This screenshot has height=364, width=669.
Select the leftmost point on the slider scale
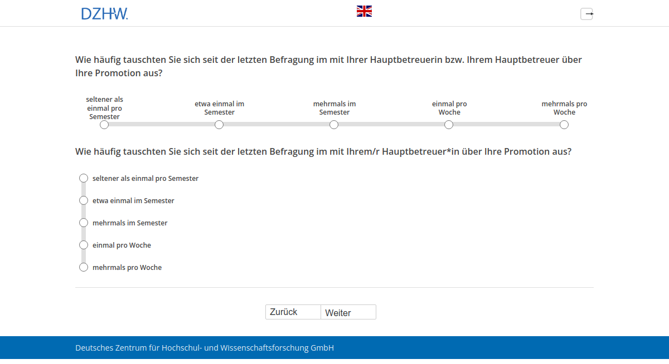pyautogui.click(x=104, y=125)
